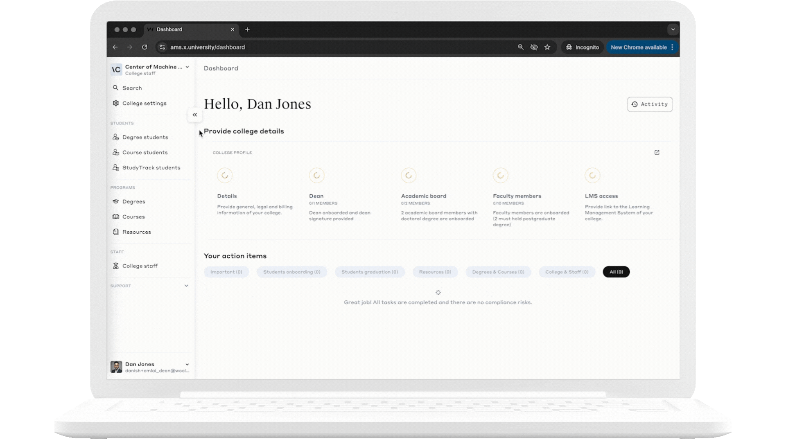Select Degree students in the sidebar
Image resolution: width=786 pixels, height=442 pixels.
coord(145,137)
